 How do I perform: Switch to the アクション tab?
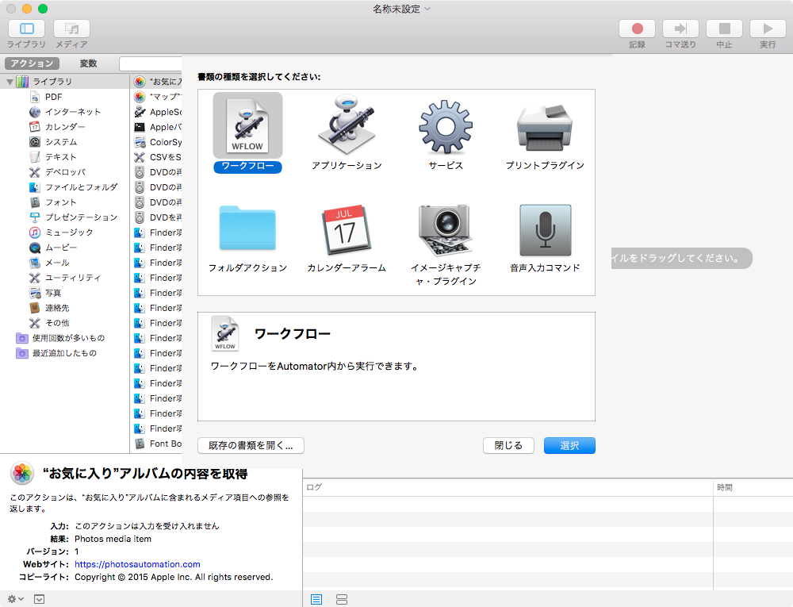33,63
